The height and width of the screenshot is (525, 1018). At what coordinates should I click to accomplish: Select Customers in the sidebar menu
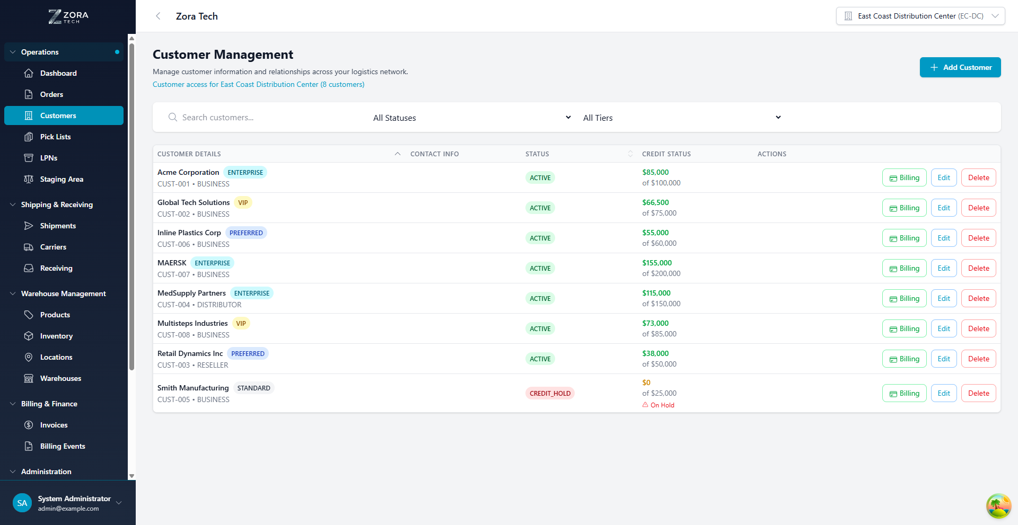click(58, 115)
